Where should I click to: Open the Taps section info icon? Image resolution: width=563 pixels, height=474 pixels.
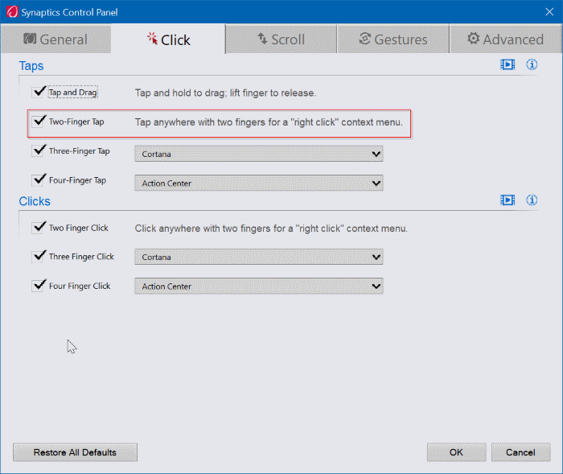coord(532,64)
